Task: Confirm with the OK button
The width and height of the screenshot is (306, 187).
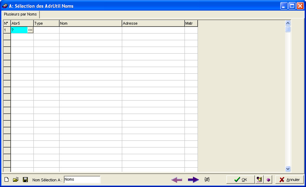Action: click(x=241, y=179)
